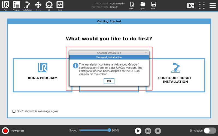Viewport: 218px width, 136px height.
Task: Check Don't show this message again
Action: 14,111
